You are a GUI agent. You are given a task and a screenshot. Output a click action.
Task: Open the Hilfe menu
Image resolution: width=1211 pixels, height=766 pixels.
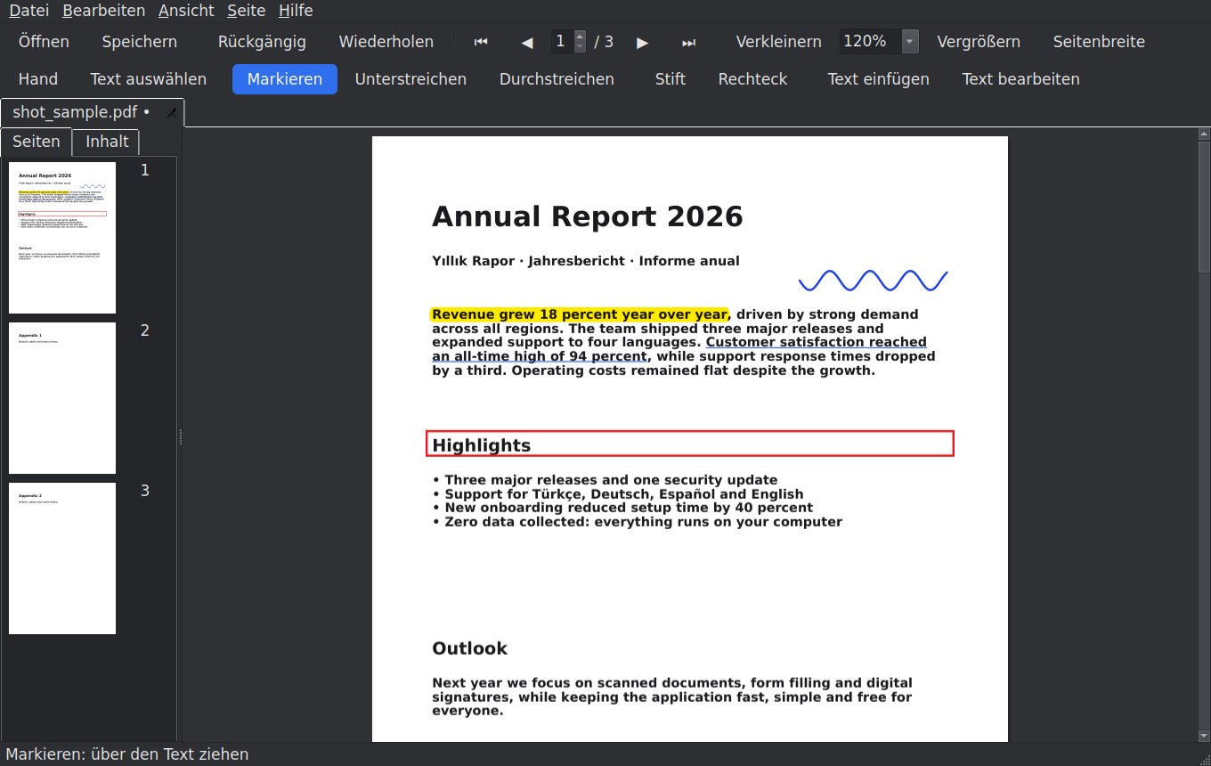point(296,11)
